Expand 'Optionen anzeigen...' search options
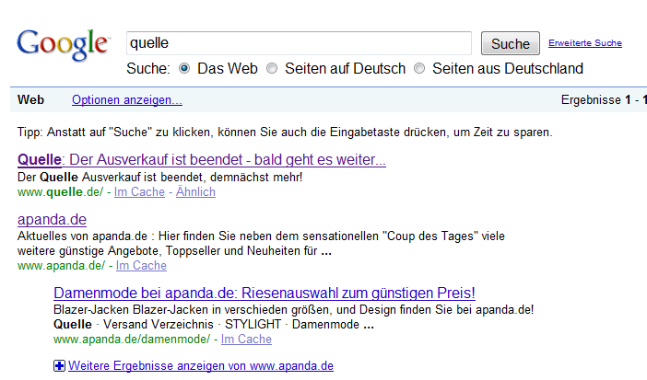Image resolution: width=647 pixels, height=380 pixels. pos(126,99)
